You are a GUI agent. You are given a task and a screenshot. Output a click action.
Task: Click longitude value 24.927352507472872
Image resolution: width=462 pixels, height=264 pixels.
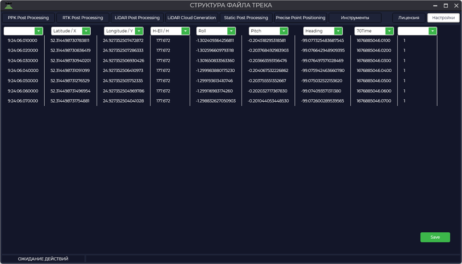pyautogui.click(x=123, y=40)
